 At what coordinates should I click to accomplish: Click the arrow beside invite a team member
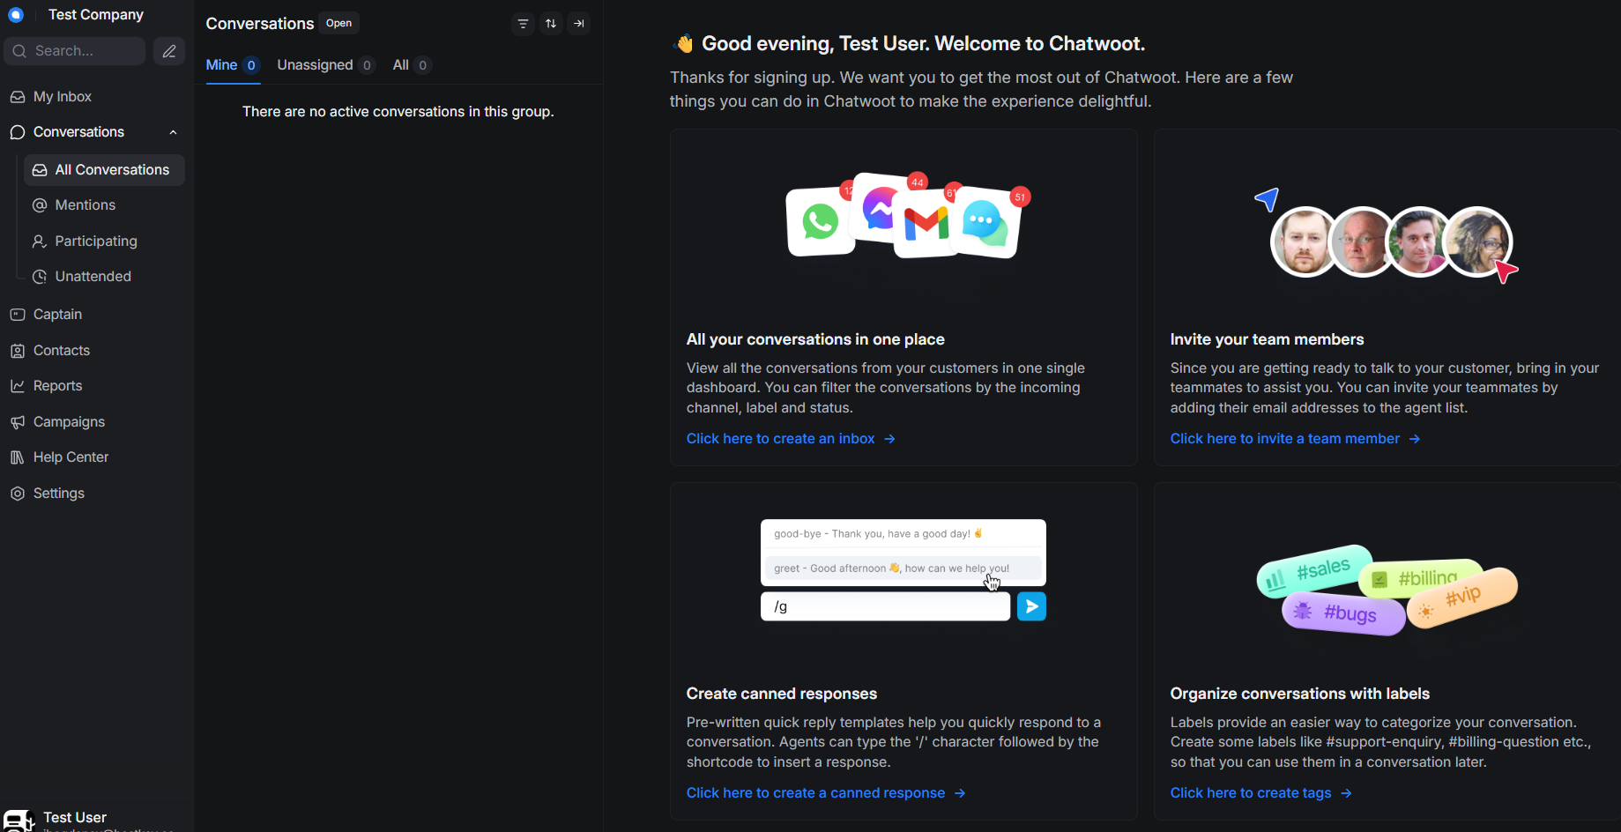point(1415,439)
